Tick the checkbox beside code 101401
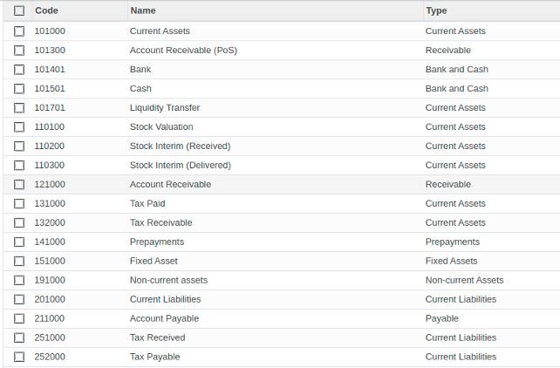Viewport: 560px width, 368px height. (19, 70)
